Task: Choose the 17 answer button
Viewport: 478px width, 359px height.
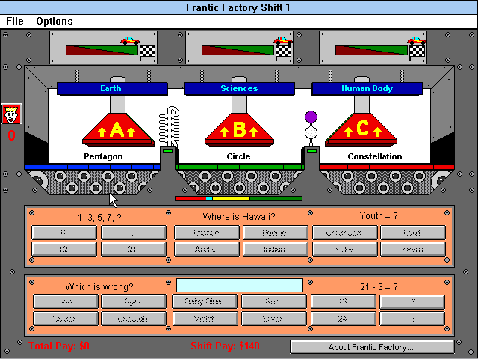Action: 412,301
